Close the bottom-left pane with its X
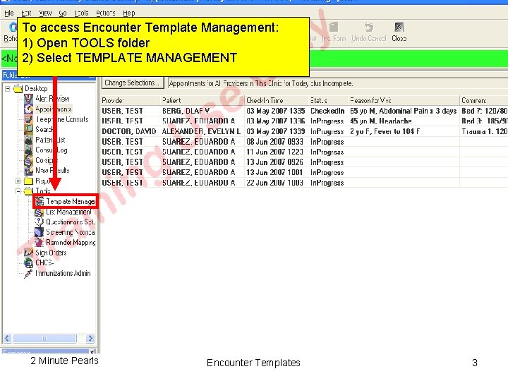This screenshot has width=508, height=381. (x=92, y=351)
